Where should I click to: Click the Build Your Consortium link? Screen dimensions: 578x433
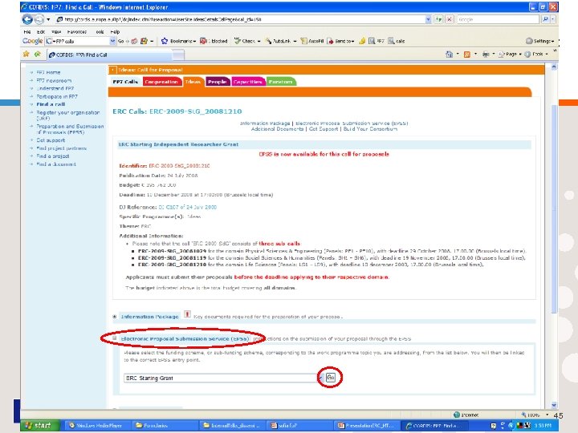370,129
